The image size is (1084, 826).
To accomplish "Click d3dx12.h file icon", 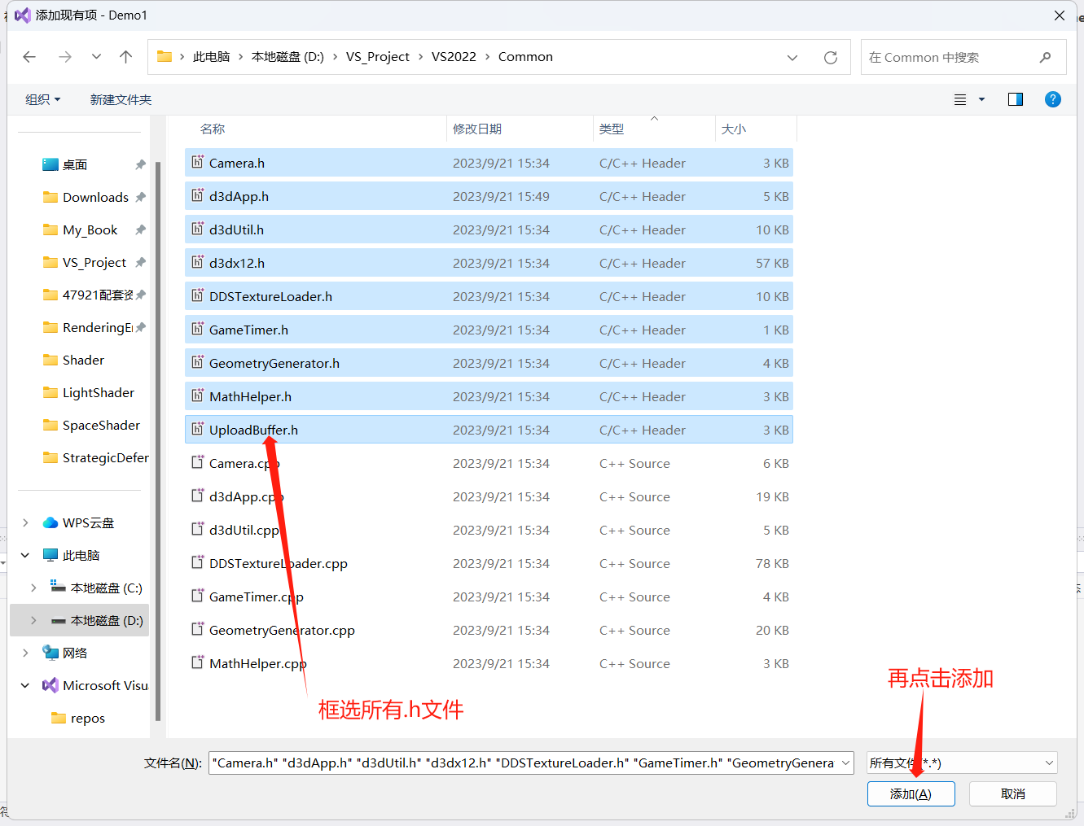I will tap(197, 262).
